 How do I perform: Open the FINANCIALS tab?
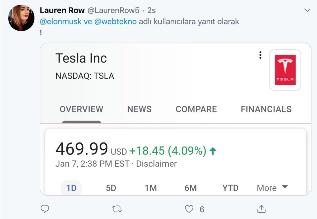tap(266, 109)
